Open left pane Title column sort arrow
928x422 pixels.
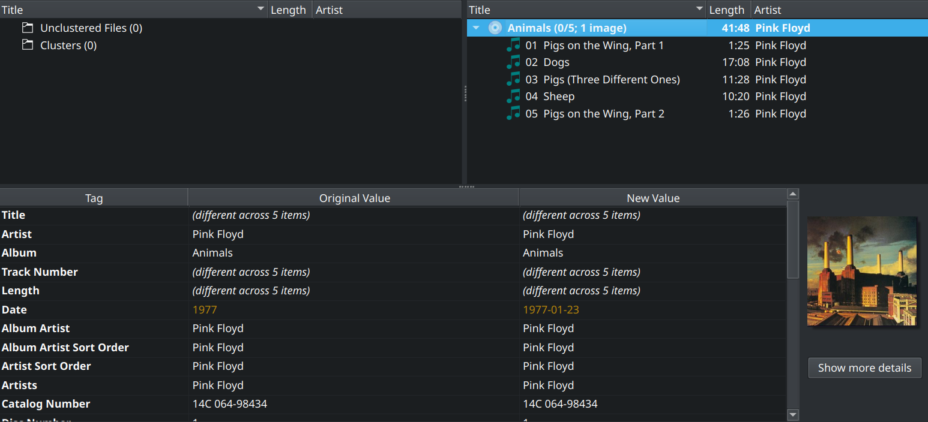(x=261, y=10)
